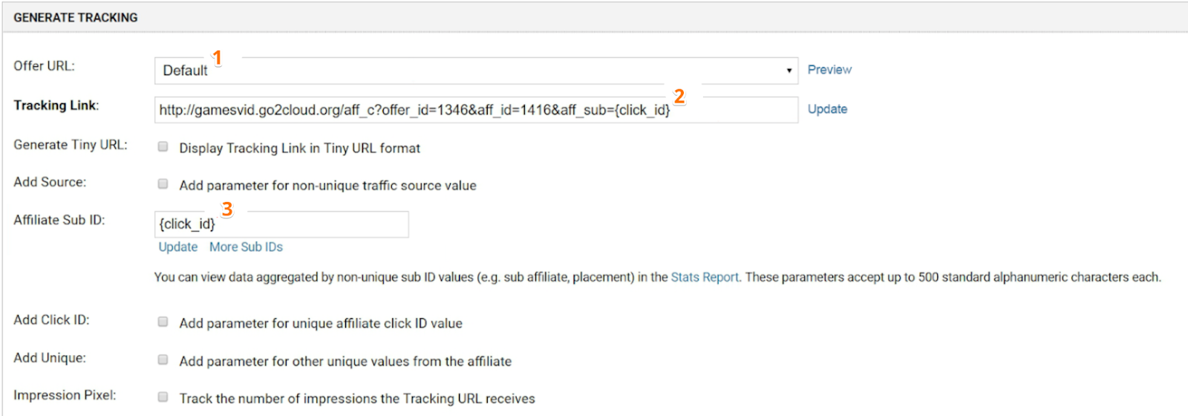Screen dimensions: 1188x416
Task: Open the More Sub IDs link
Action: 246,247
